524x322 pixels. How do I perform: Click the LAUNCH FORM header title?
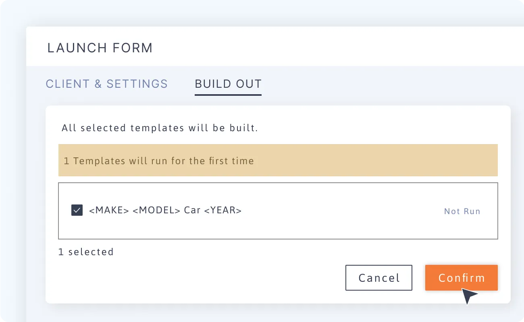point(100,47)
